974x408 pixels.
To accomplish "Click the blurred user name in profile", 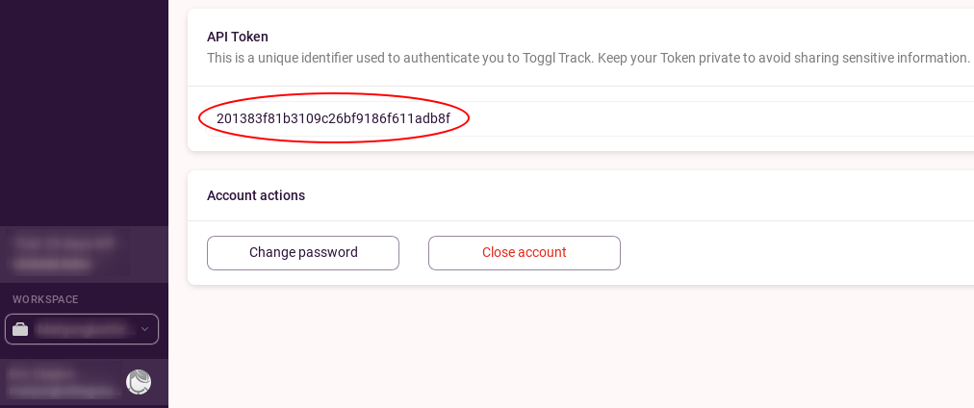I will pos(42,374).
